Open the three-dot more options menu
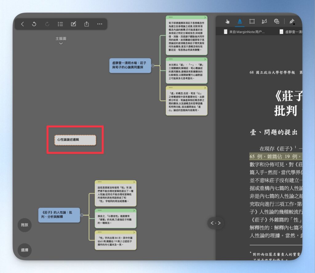The image size is (315, 273). 100,24
